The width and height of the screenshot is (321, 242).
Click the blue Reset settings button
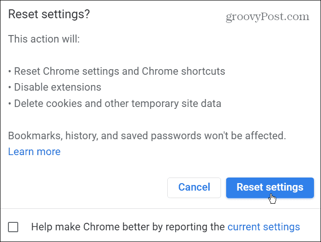pyautogui.click(x=270, y=187)
